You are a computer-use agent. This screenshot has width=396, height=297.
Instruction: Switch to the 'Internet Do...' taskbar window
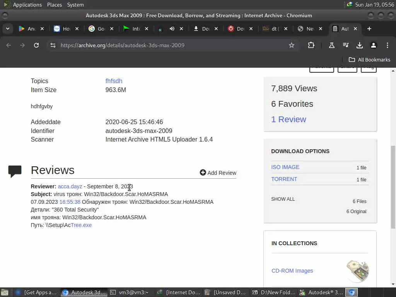click(x=179, y=292)
